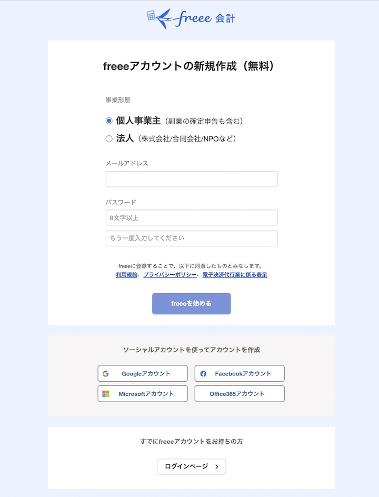Screen dimensions: 379x497
Task: Open the ログインページ button
Action: (191, 466)
